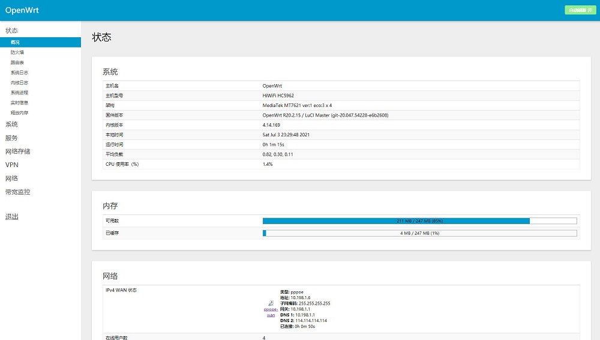Click the WAN address 10.198.1.6
The width and height of the screenshot is (600, 340).
301,297
